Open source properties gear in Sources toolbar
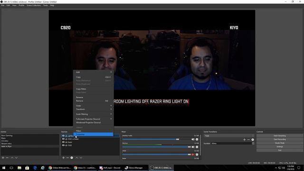Screen dimensions: 304x171 click(72, 158)
